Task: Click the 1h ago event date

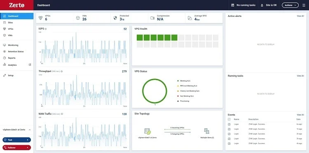Action: [x=299, y=129]
